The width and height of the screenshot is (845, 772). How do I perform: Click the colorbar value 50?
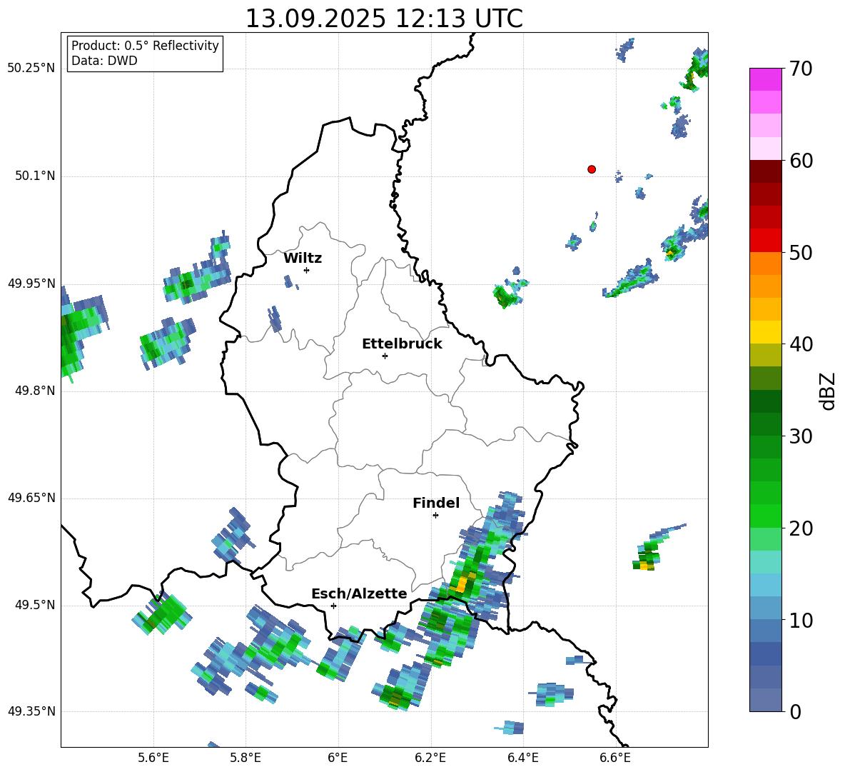point(801,252)
